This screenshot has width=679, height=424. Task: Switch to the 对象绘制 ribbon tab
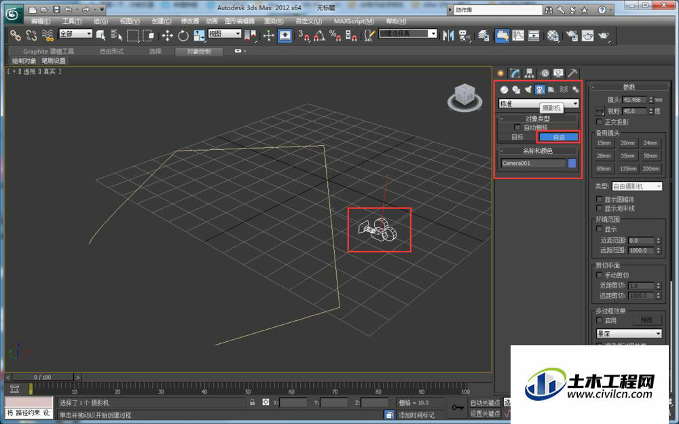click(x=199, y=51)
